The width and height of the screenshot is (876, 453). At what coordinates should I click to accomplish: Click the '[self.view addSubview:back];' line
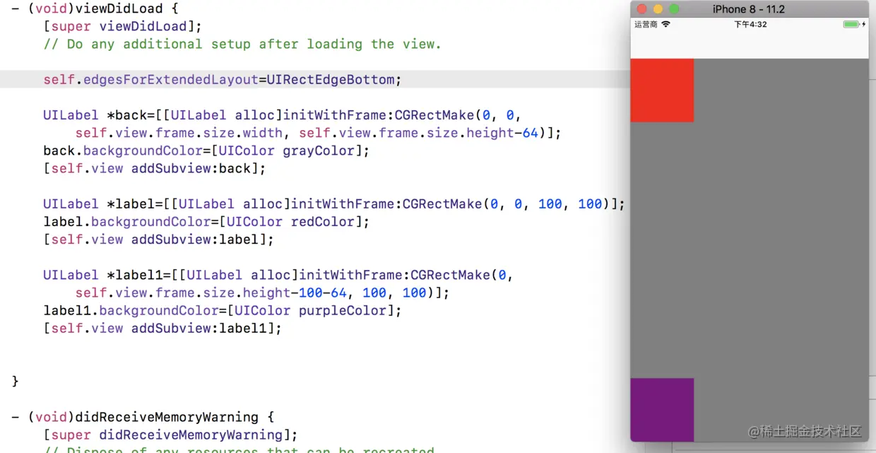pyautogui.click(x=155, y=168)
